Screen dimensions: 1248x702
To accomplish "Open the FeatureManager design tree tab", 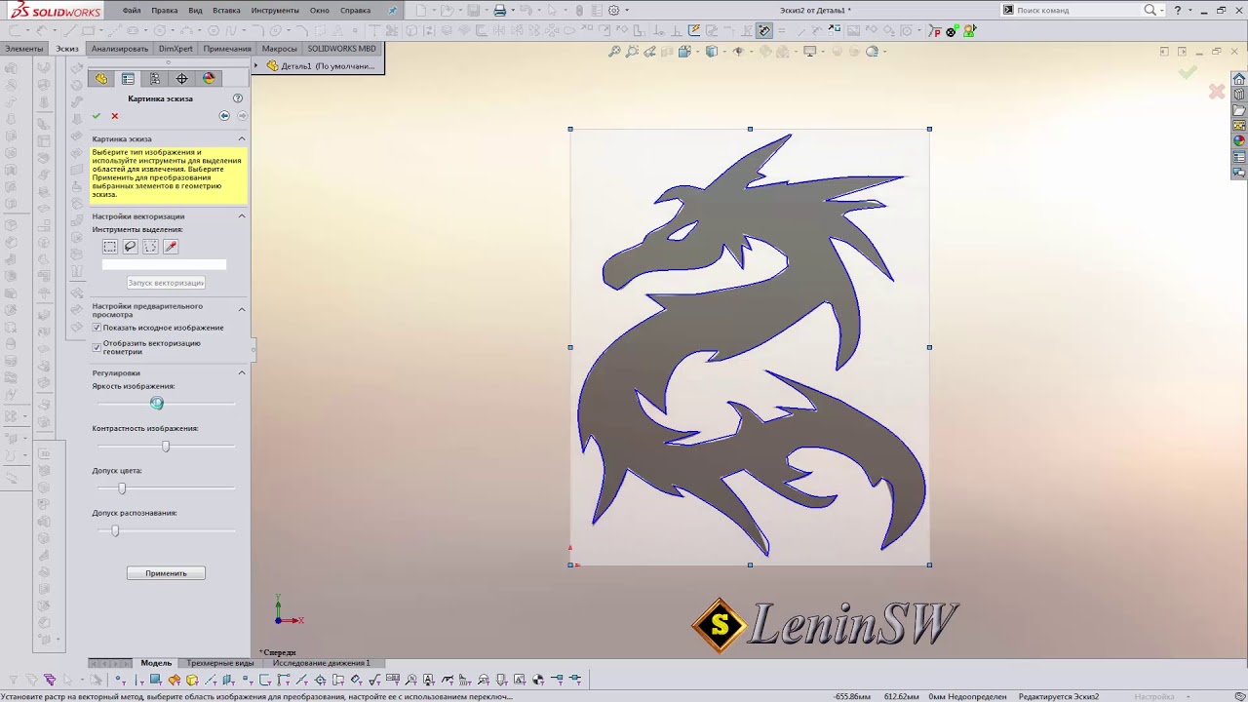I will pyautogui.click(x=101, y=79).
